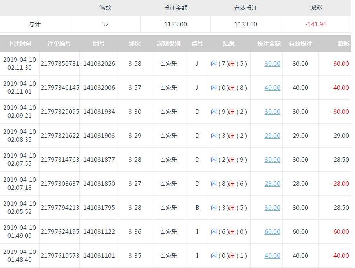Select order number 21797821622
This screenshot has width=355, height=268.
click(x=60, y=136)
